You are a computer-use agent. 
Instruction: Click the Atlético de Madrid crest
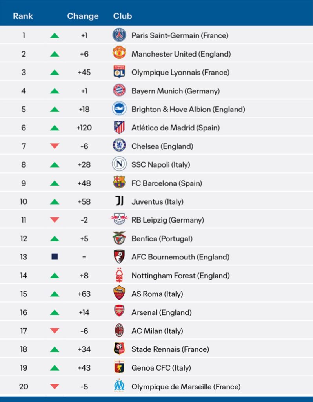tap(119, 128)
